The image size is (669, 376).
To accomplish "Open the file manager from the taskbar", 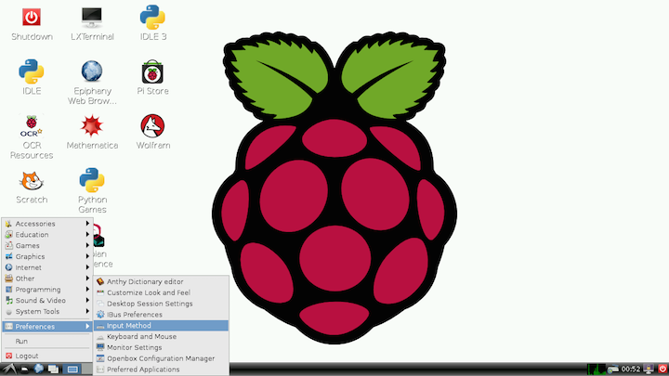I will 25,370.
